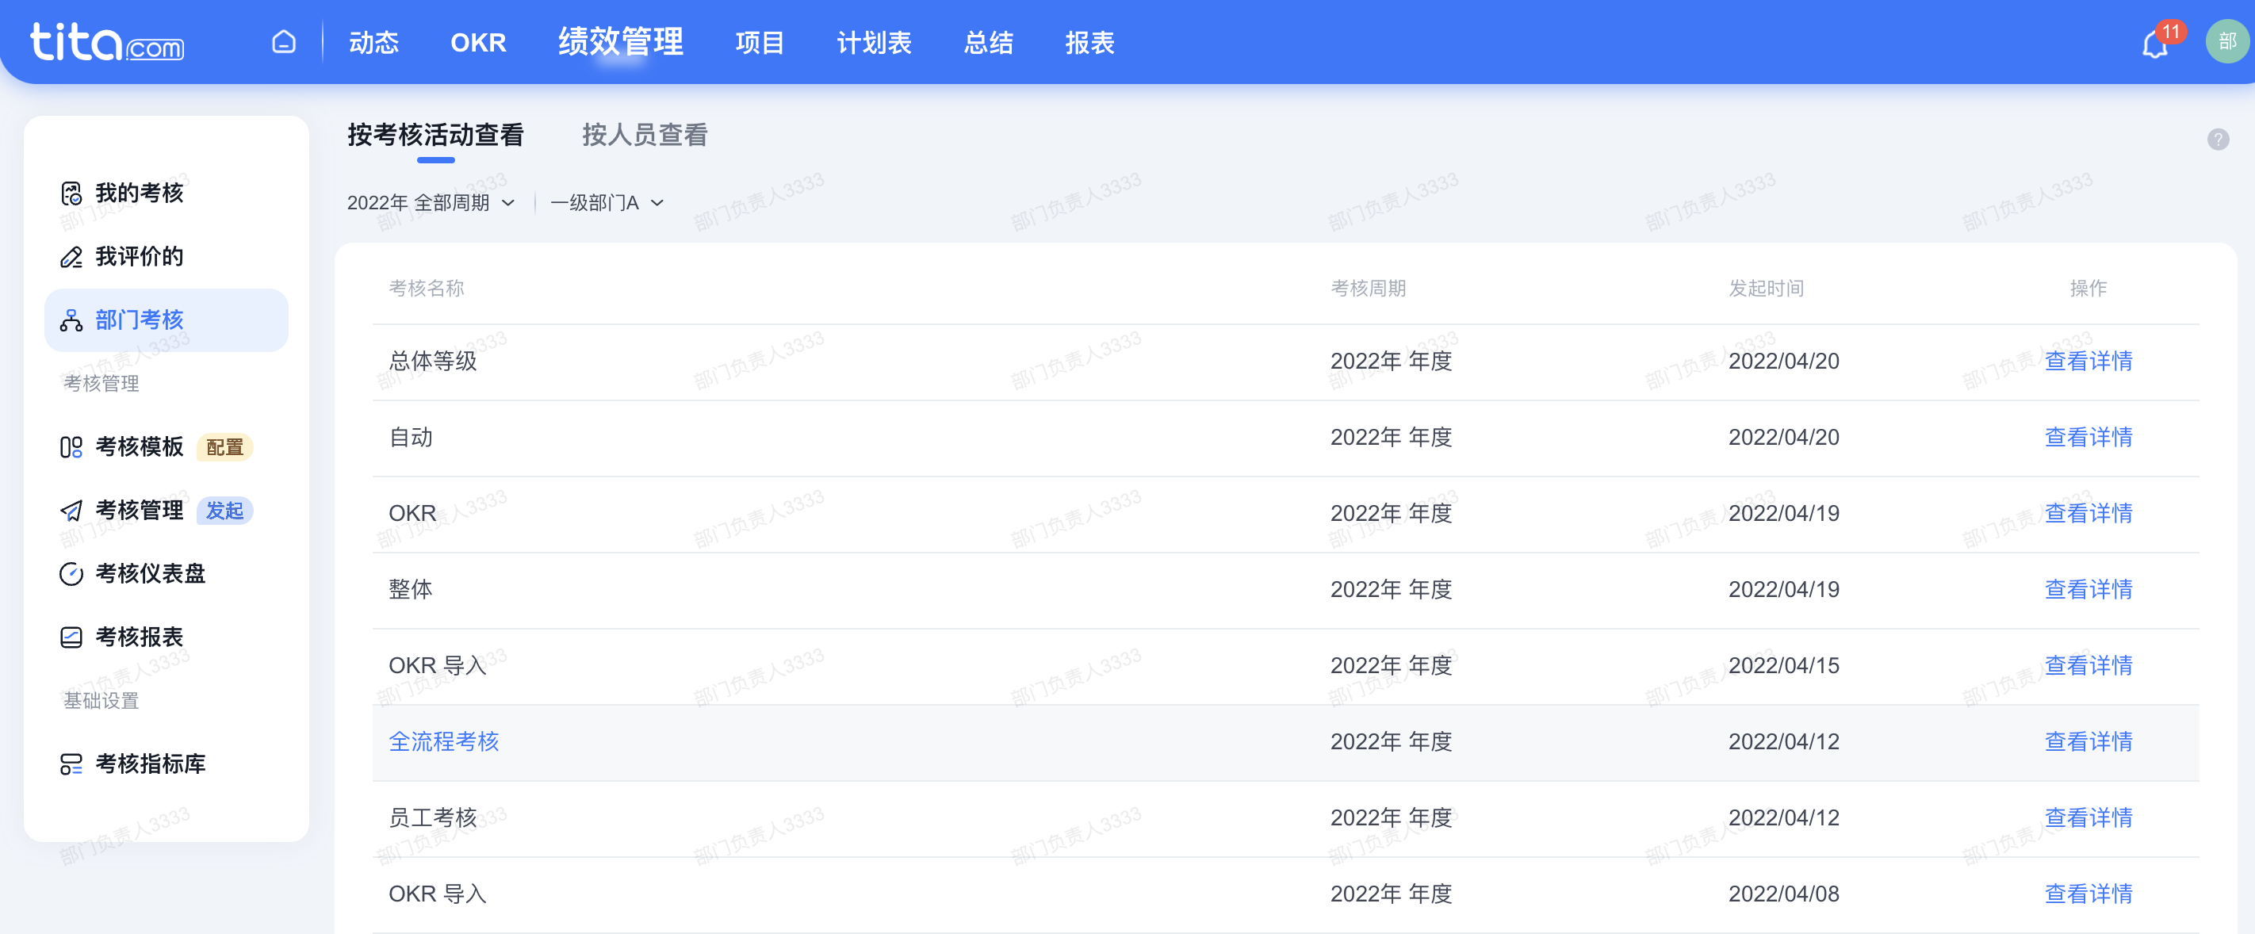Image resolution: width=2255 pixels, height=934 pixels.
Task: Click the 我评价的 pencil icon
Action: [71, 256]
